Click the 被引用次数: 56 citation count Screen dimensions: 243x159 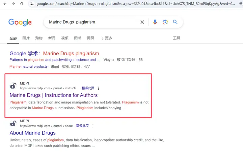click(130, 60)
